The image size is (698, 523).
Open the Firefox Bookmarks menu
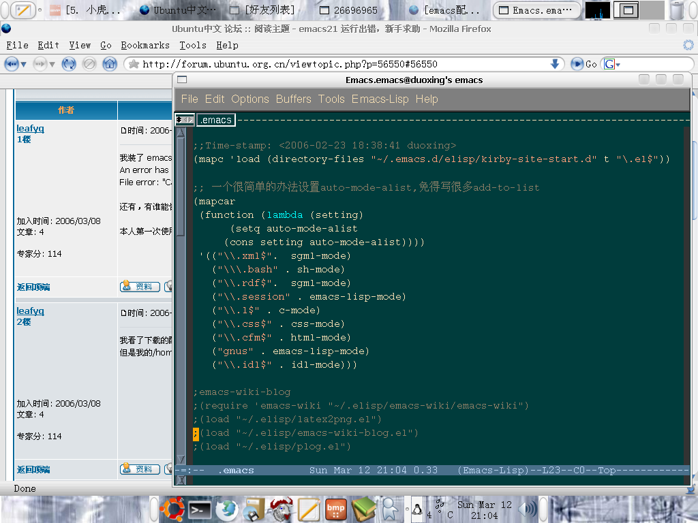tap(145, 45)
